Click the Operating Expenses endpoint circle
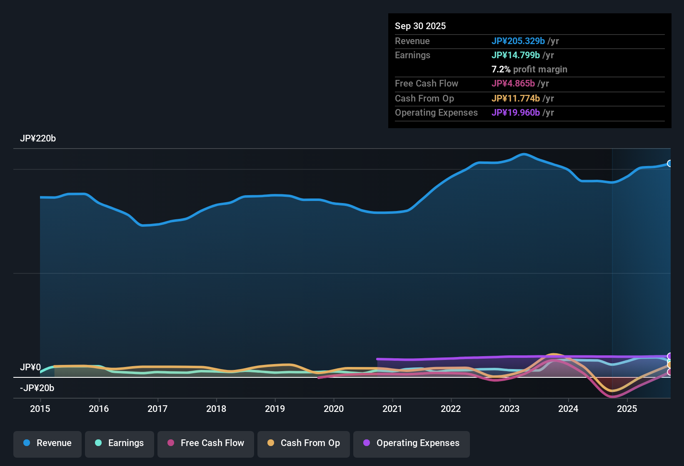This screenshot has width=684, height=466. point(669,356)
